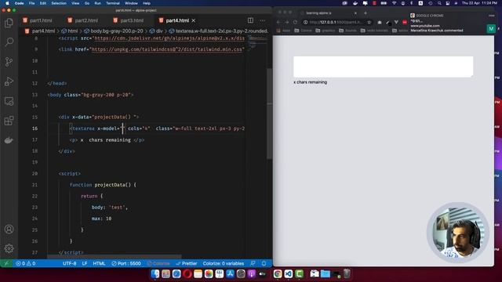Click the feedback icon in status bar

pos(253,263)
